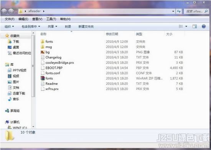The width and height of the screenshot is (211, 150).
Task: Click navigation pane scroll up arrow
Action: click(33, 33)
